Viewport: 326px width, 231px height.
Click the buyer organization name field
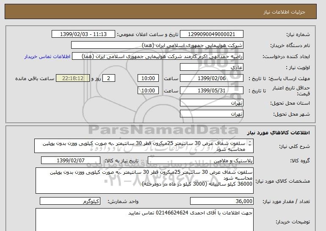pos(157,45)
